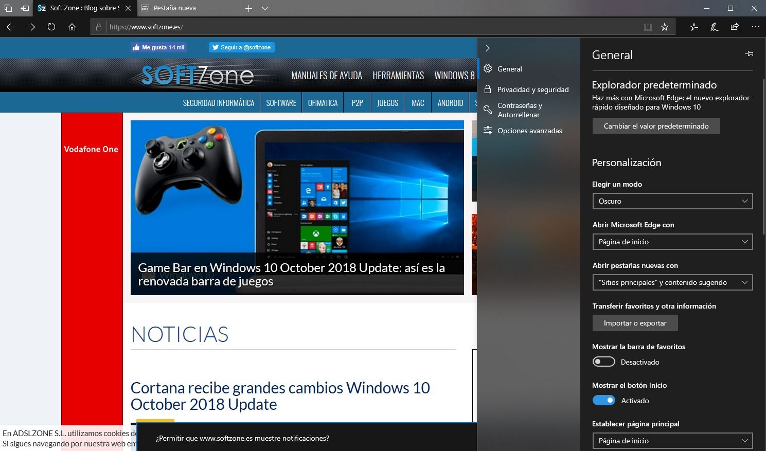Go to SEGURIDAD INFORMÁTICA category

click(x=219, y=103)
